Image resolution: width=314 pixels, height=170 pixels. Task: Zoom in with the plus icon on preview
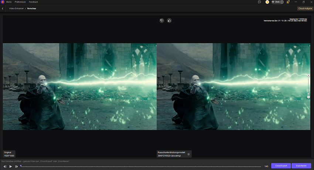[308, 76]
